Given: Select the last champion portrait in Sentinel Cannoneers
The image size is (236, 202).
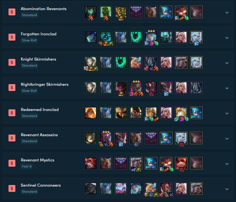Looking at the screenshot, I should [x=196, y=188].
